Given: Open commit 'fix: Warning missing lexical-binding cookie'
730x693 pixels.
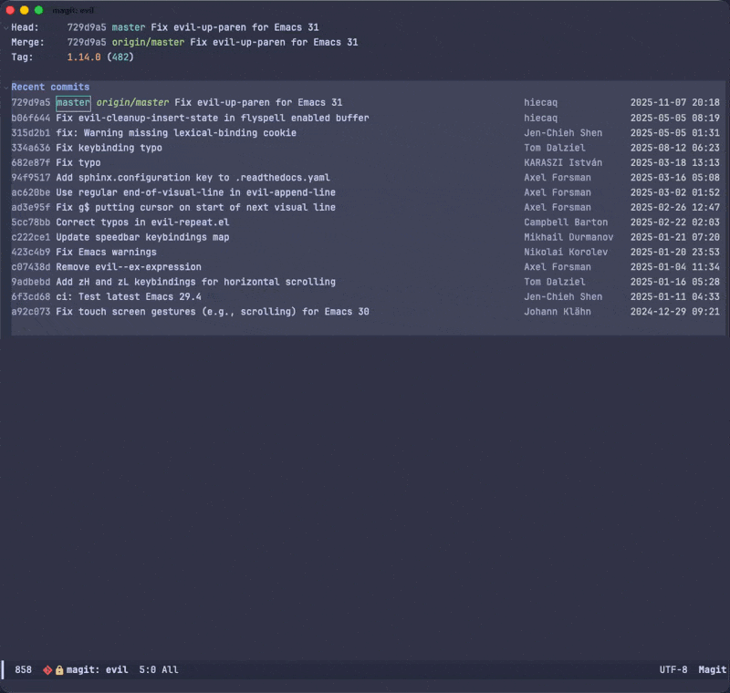Looking at the screenshot, I should tap(176, 133).
